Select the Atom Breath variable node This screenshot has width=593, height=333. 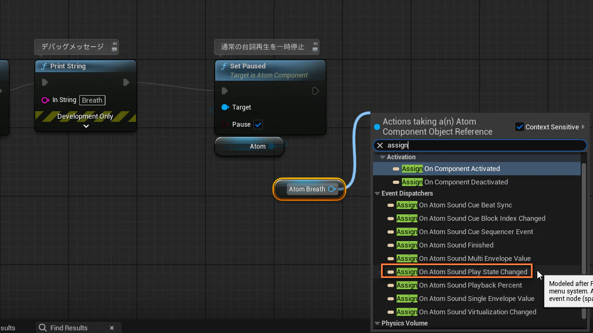309,189
